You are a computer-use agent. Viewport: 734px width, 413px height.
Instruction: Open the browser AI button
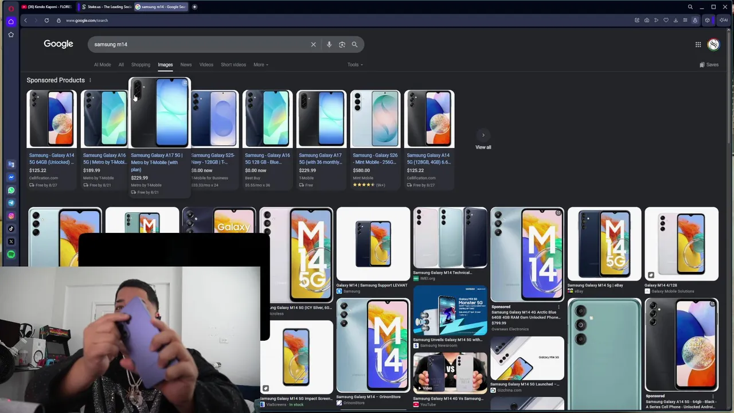[724, 21]
